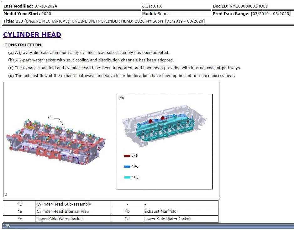Viewport: 294px width, 230px height.
Task: Select item (b) 2-part water jacket text
Action: click(91, 60)
